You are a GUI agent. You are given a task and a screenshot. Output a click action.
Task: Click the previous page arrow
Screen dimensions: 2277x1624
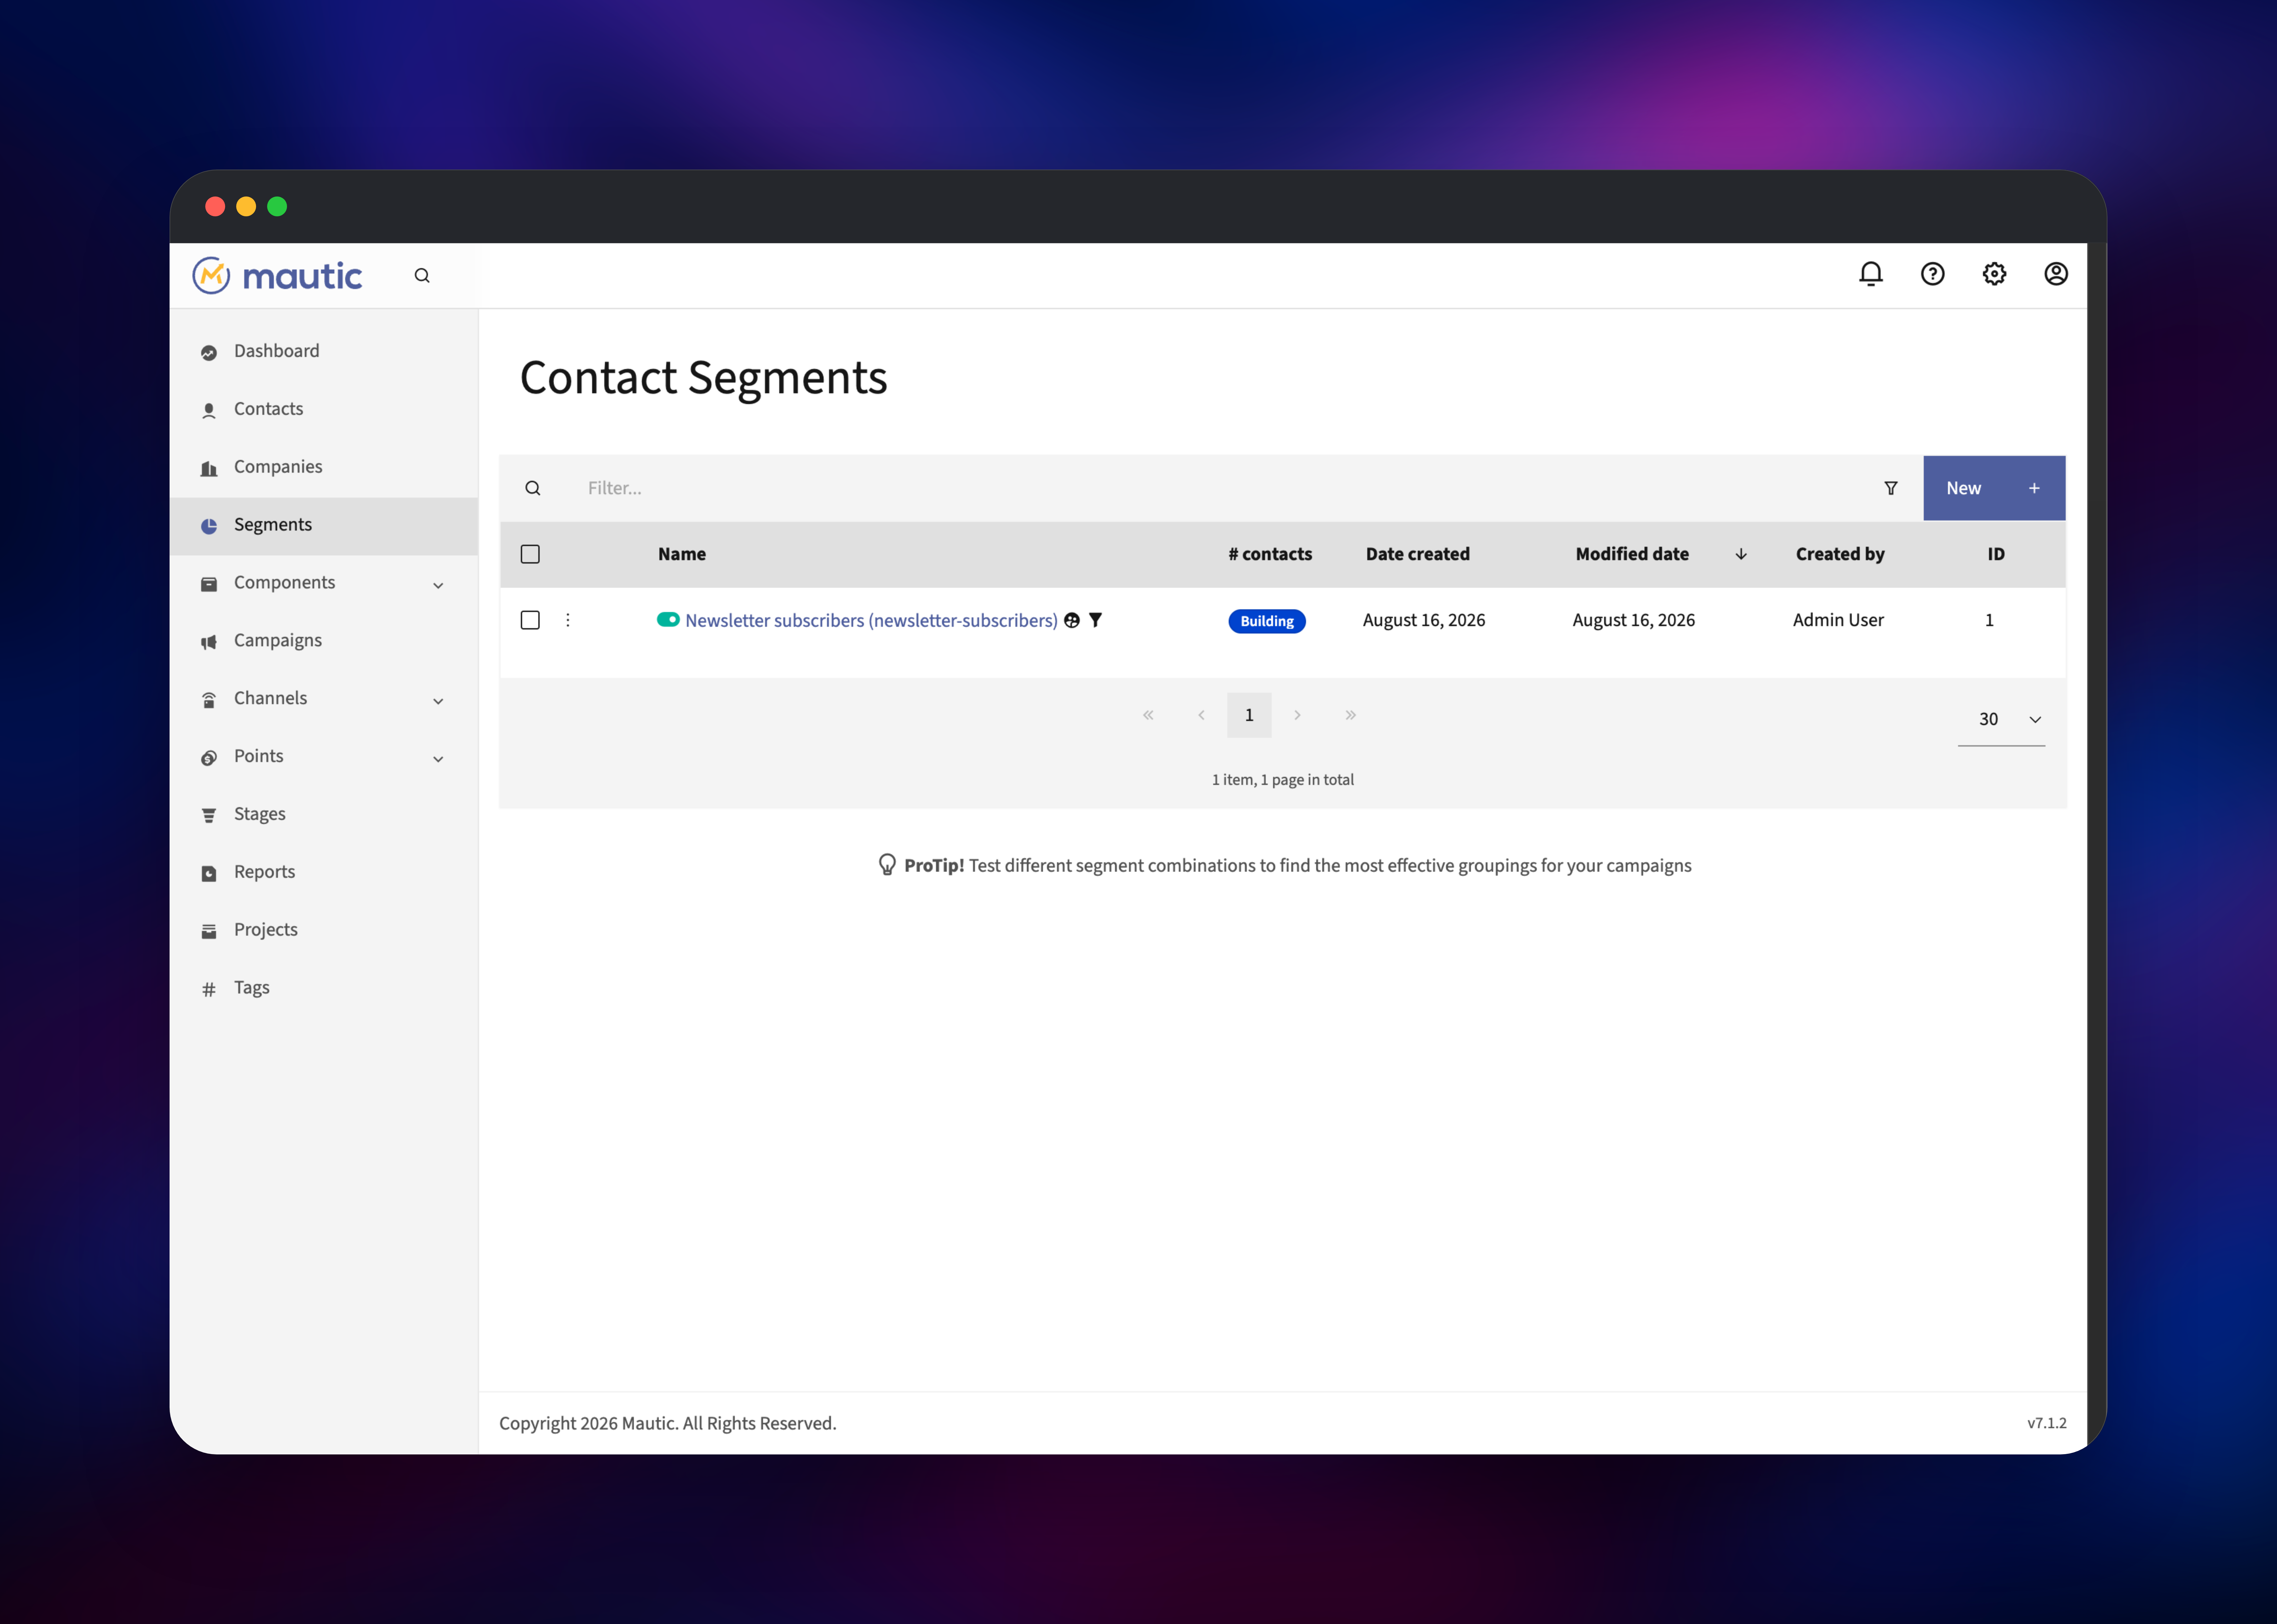click(1201, 715)
